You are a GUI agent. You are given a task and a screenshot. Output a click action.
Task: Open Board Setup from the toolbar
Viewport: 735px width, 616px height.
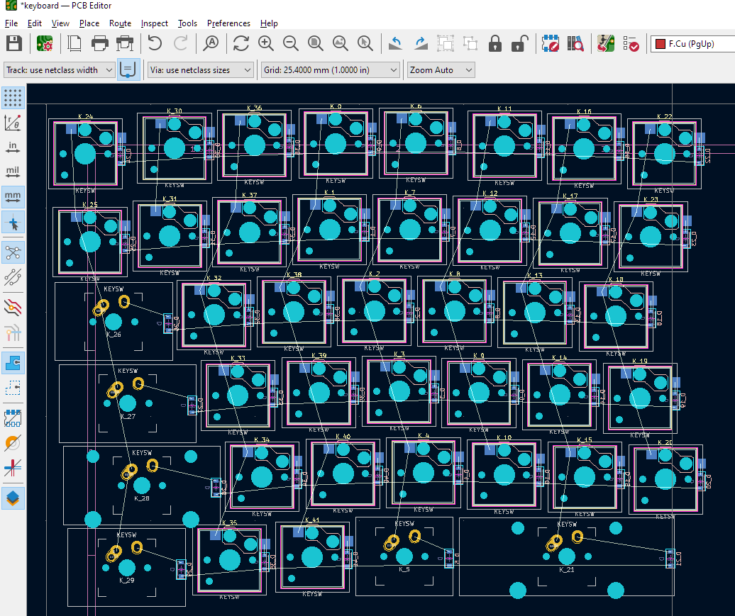pyautogui.click(x=45, y=43)
